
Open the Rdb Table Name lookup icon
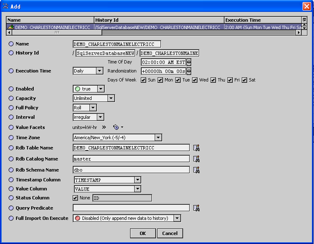click(196, 148)
